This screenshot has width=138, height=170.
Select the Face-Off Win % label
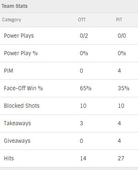click(23, 88)
